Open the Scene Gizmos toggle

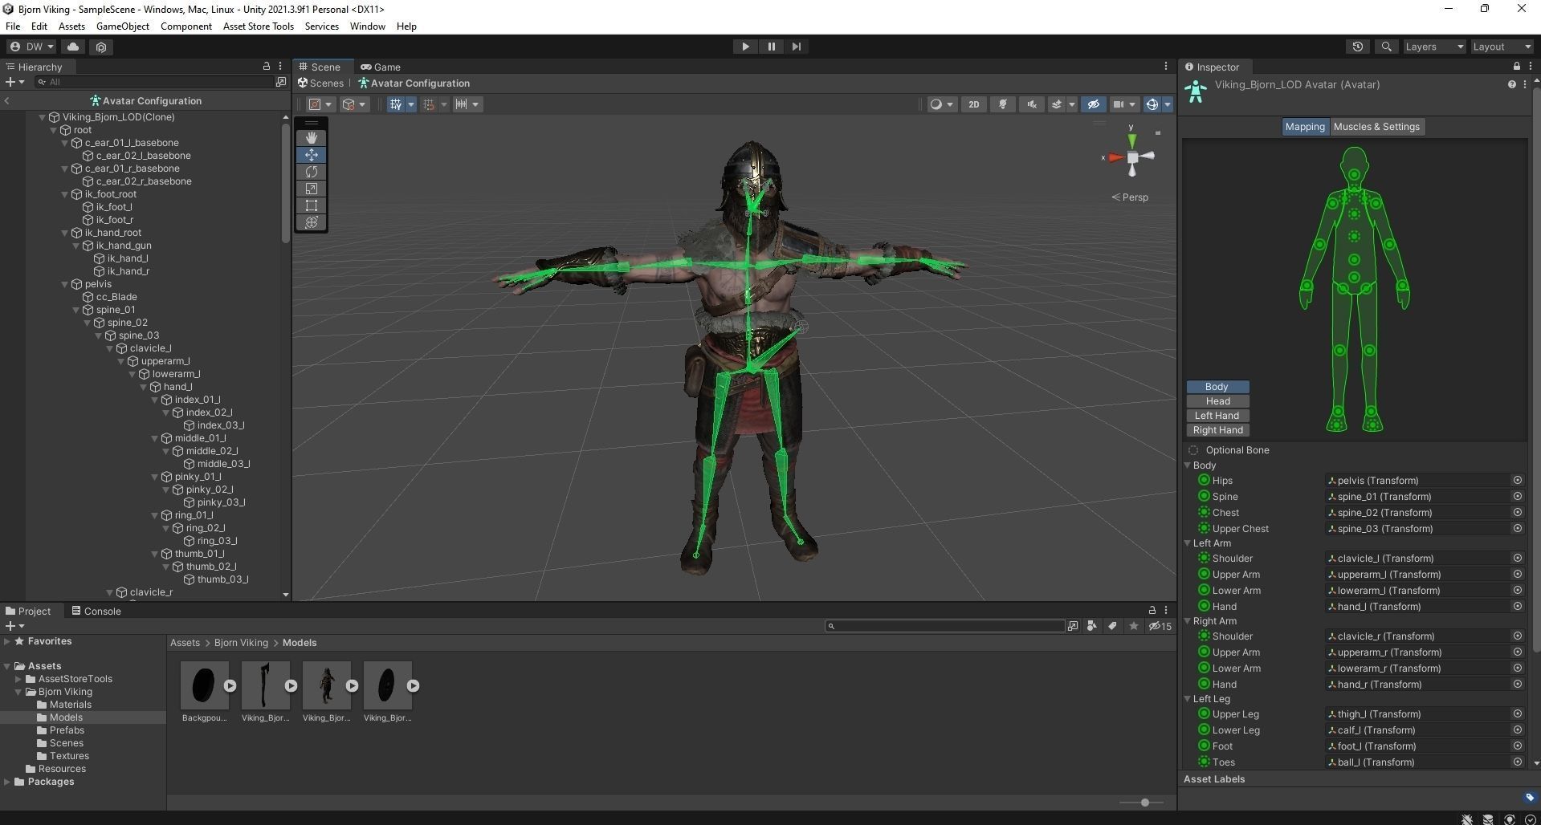click(1152, 104)
